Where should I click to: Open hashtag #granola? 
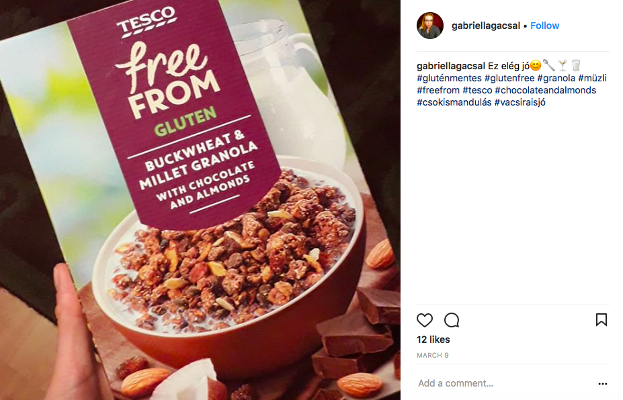556,79
